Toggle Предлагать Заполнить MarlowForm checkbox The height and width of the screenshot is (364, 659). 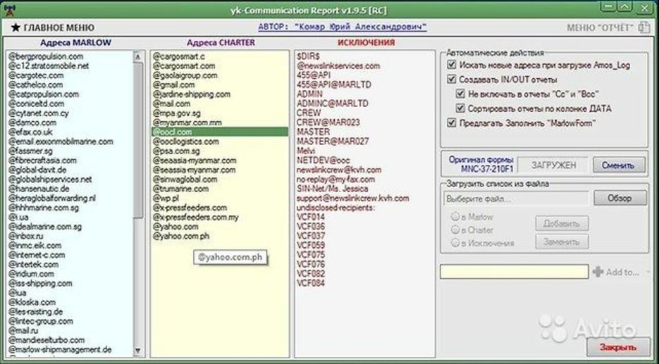(x=452, y=123)
